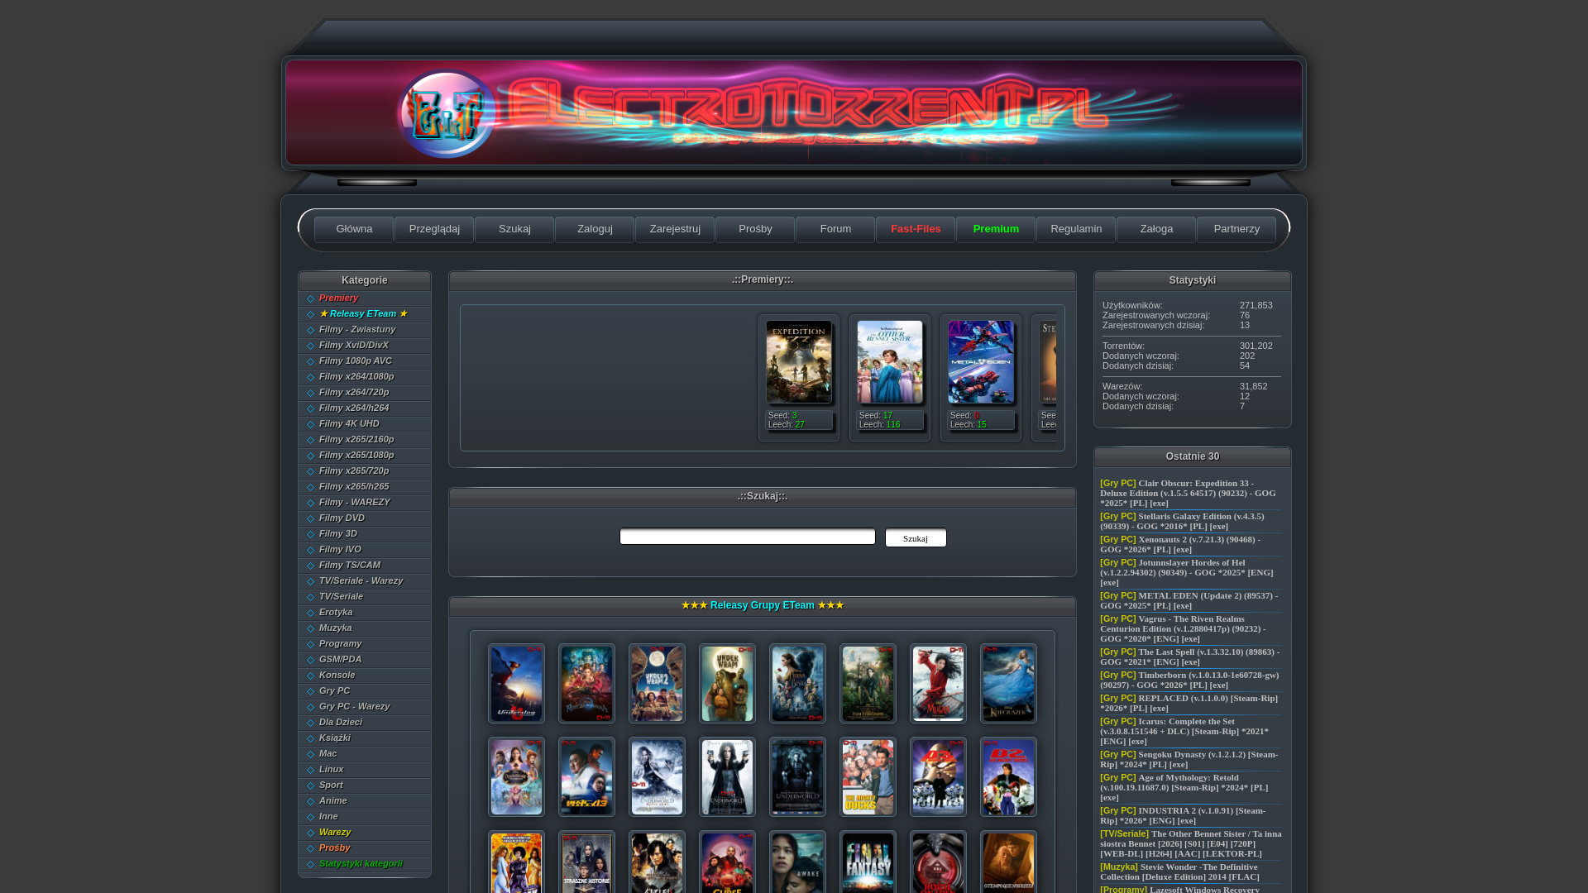Viewport: 1588px width, 893px height.
Task: Select Konsole category
Action: (x=337, y=675)
